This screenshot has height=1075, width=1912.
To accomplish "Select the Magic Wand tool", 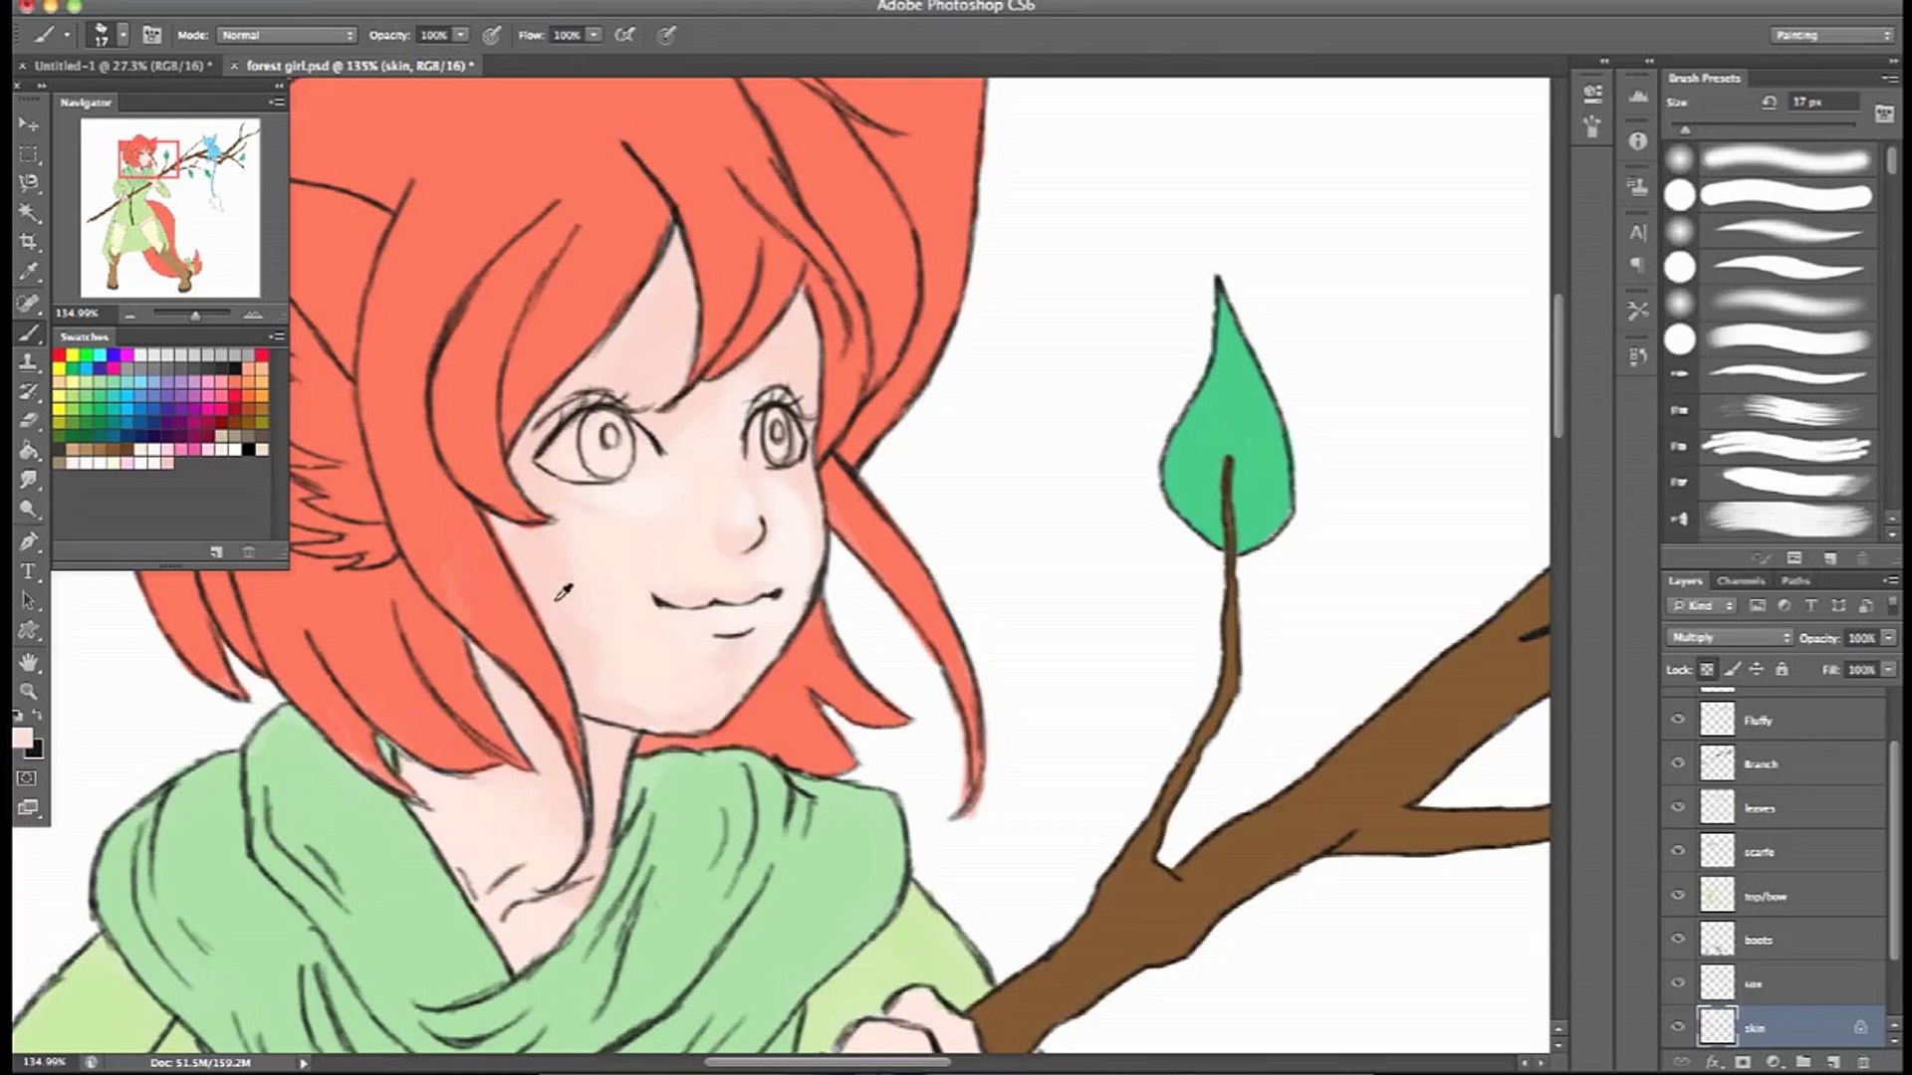I will 28,212.
